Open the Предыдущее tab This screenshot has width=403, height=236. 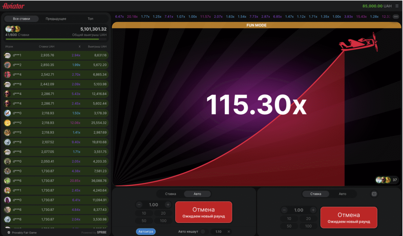pyautogui.click(x=56, y=19)
